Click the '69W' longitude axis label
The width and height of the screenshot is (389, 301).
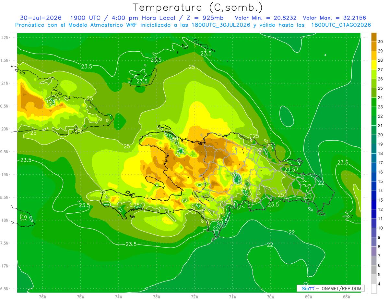[308, 297]
